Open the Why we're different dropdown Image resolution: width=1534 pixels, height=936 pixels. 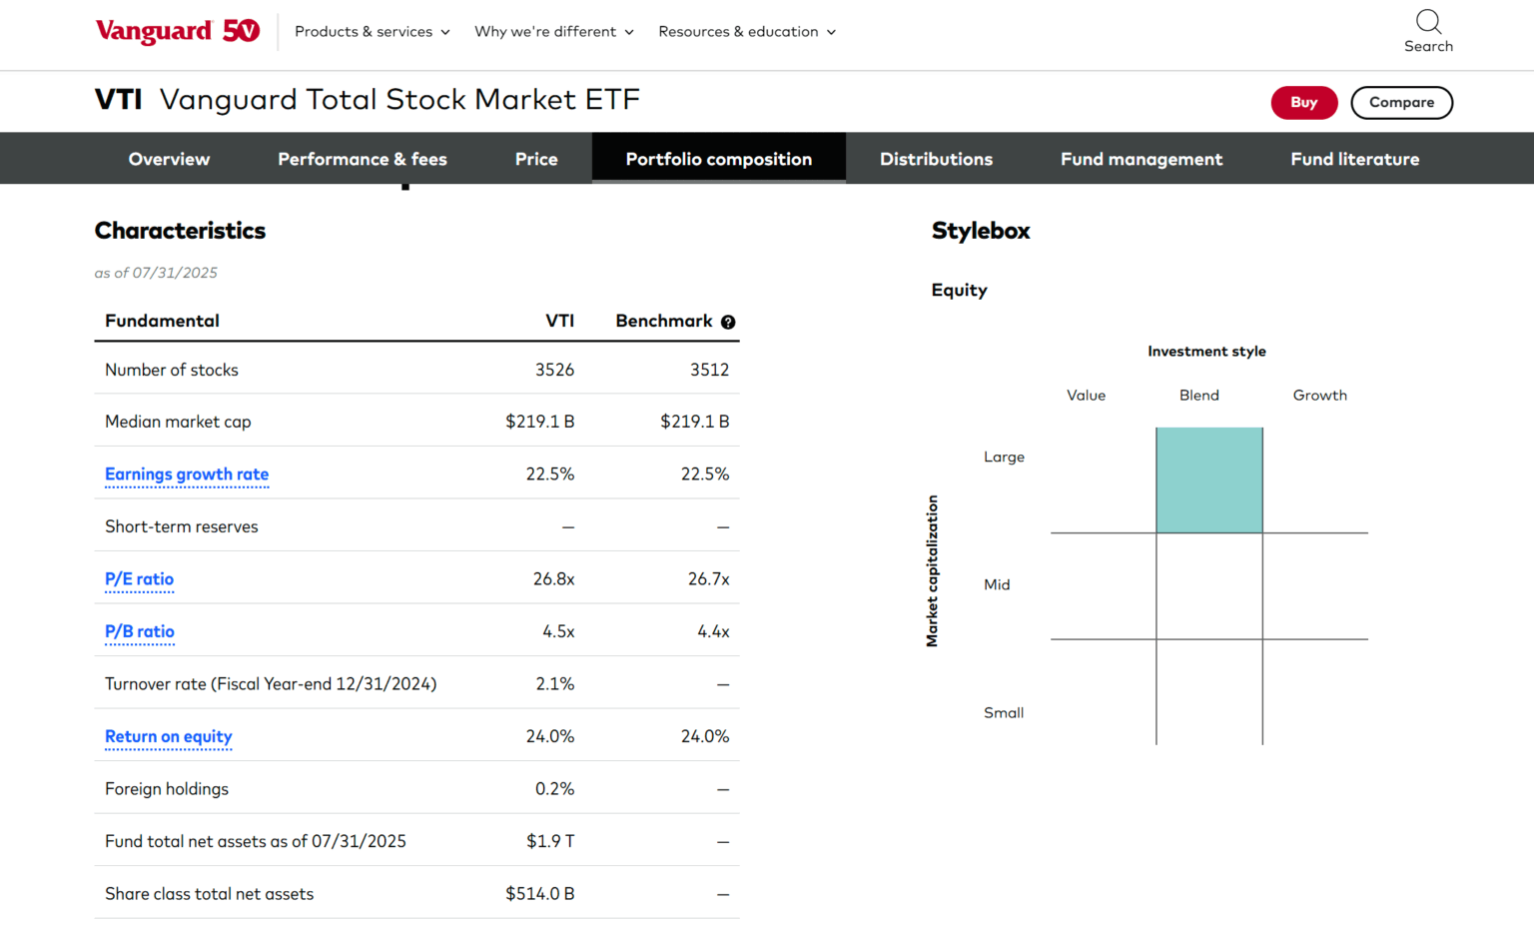[x=553, y=31]
